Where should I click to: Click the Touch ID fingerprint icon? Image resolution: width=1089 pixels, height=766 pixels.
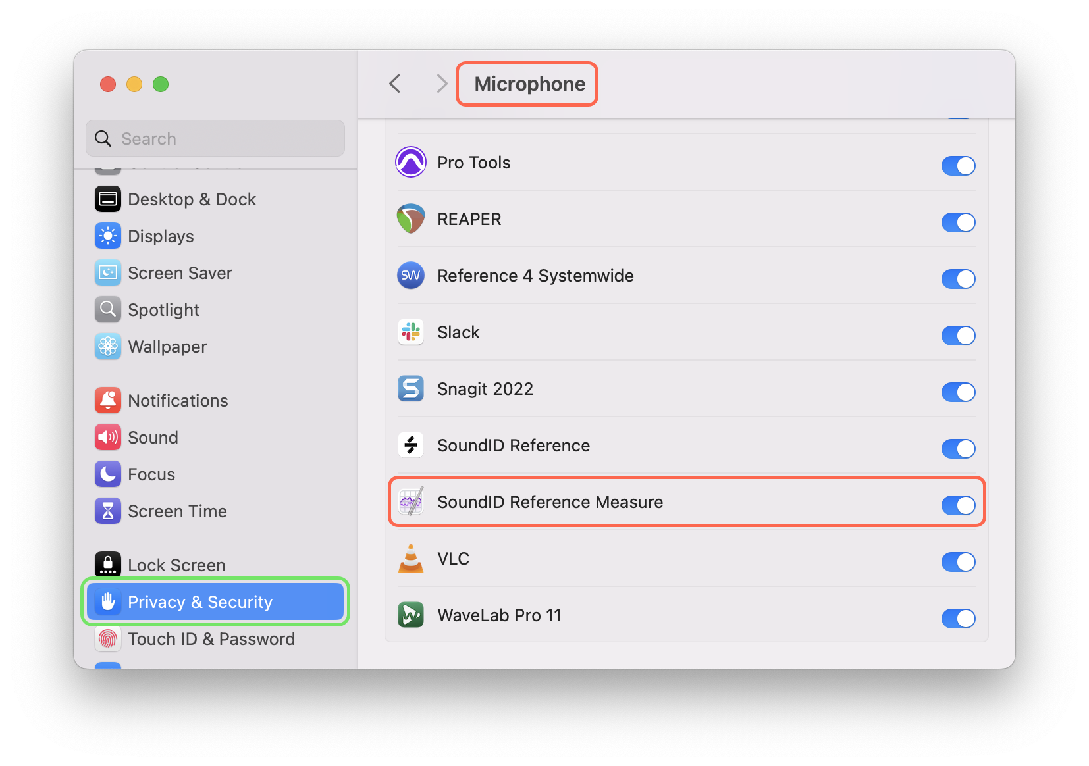point(108,639)
